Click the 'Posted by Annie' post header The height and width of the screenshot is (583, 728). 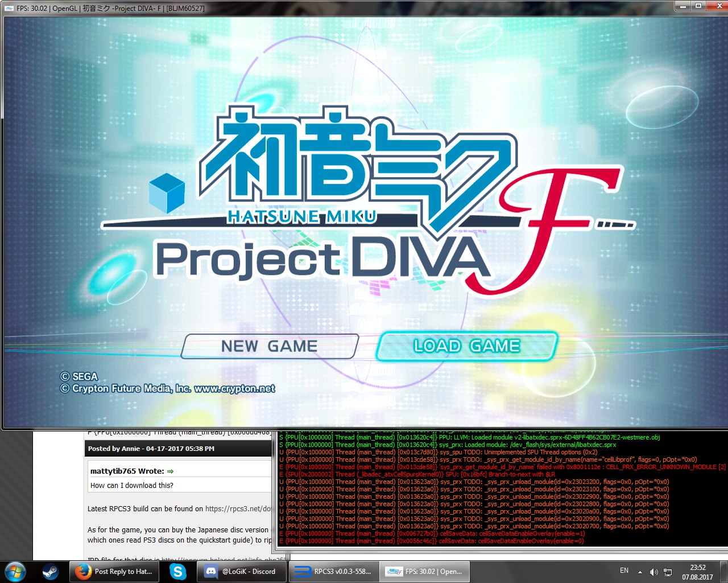179,449
